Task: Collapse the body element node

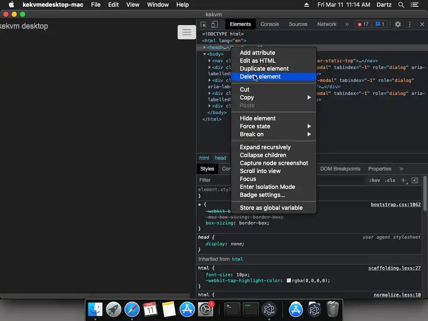Action: pyautogui.click(x=204, y=54)
